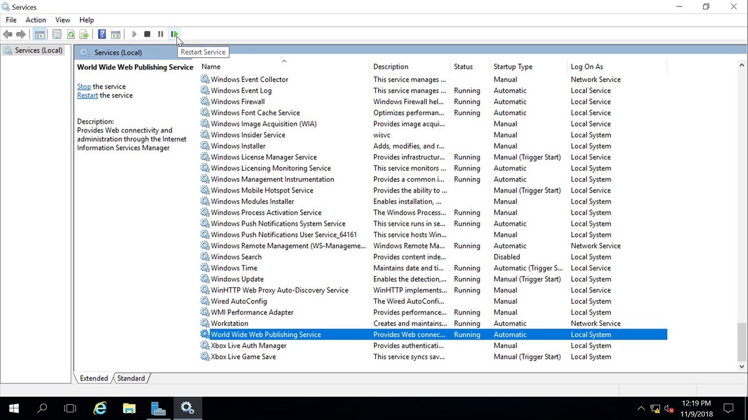748x420 pixels.
Task: Sort by the Startup Type column header
Action: point(529,66)
